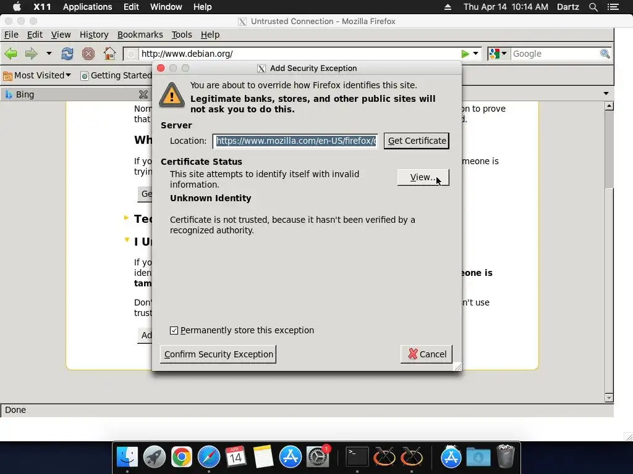Cancel the security exception dialog
The width and height of the screenshot is (633, 474).
[x=427, y=354]
